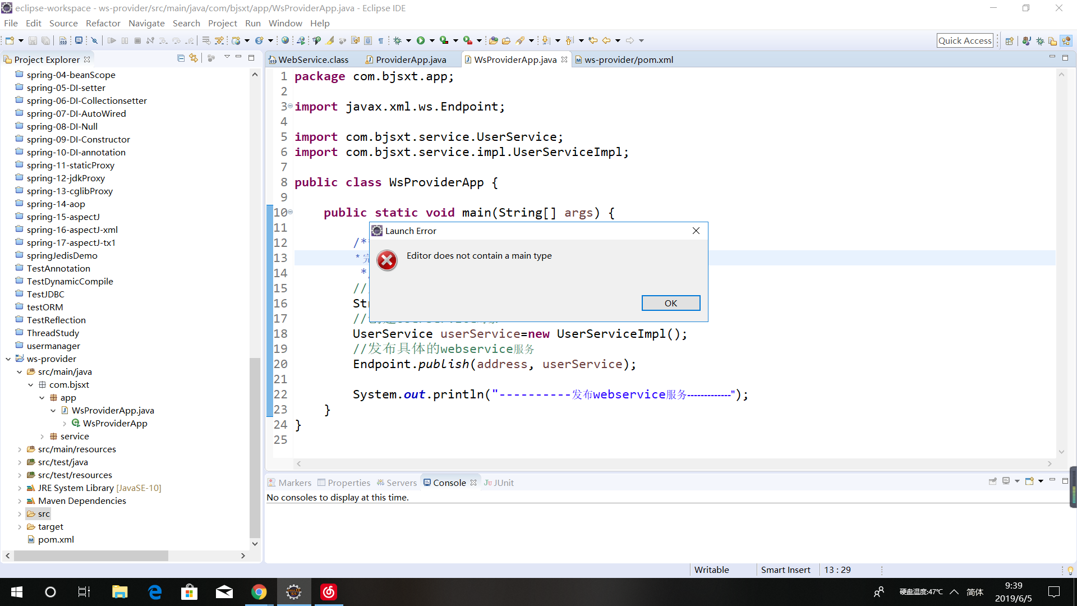Toggle the Pin Console icon

tap(993, 481)
